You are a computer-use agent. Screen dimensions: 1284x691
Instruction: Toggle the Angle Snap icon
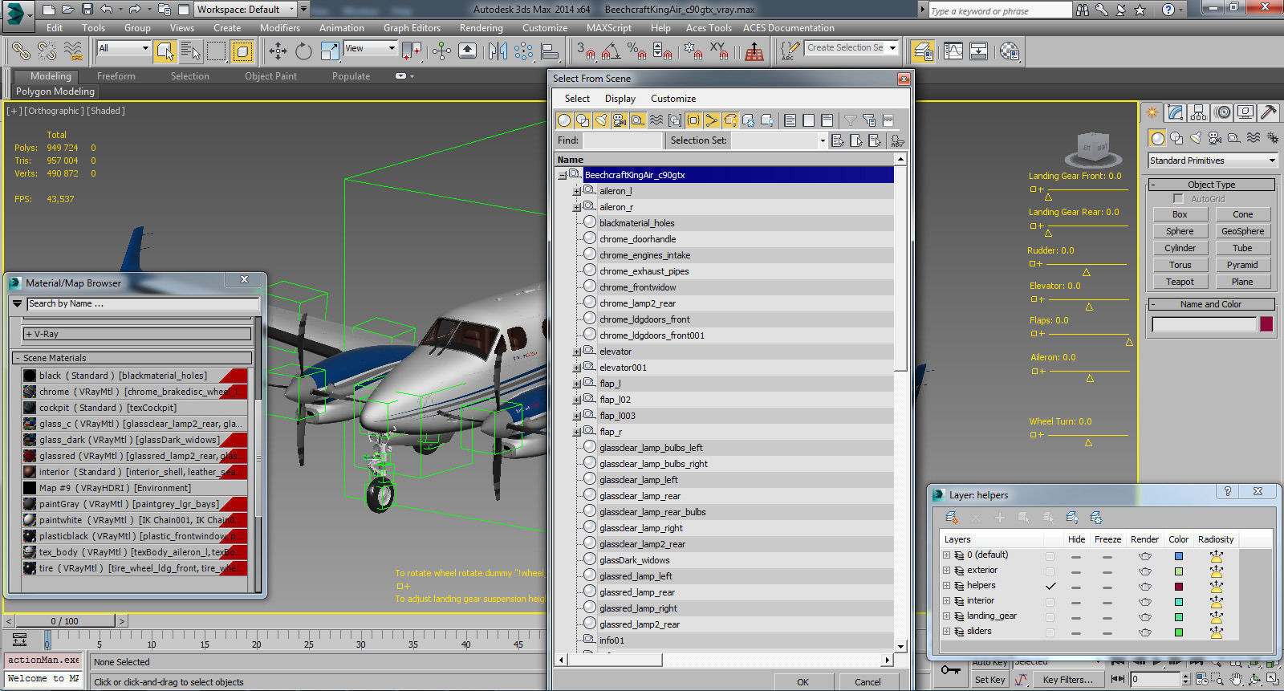pyautogui.click(x=611, y=51)
